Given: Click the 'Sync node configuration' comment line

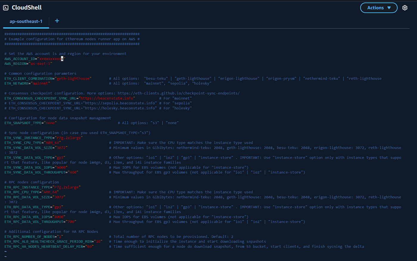Looking at the screenshot, I should (77, 133).
